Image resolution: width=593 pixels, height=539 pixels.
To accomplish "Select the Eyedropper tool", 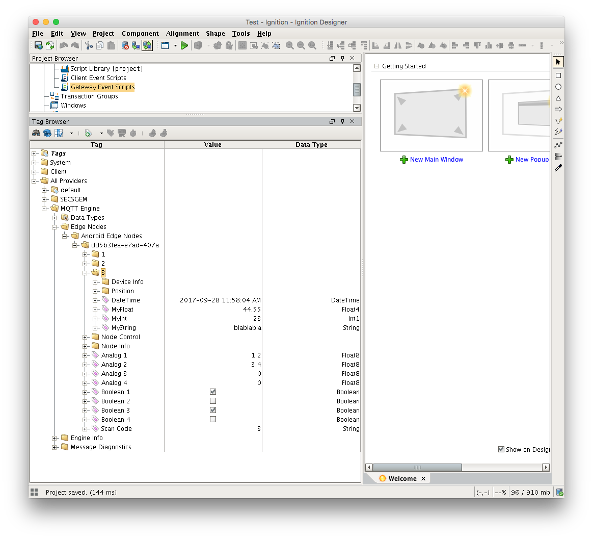I will [x=558, y=168].
